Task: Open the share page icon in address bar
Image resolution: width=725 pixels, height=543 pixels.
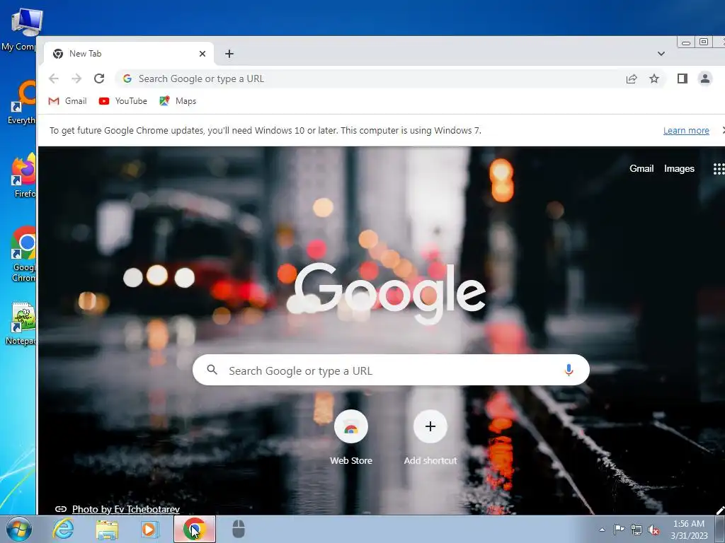Action: point(631,78)
